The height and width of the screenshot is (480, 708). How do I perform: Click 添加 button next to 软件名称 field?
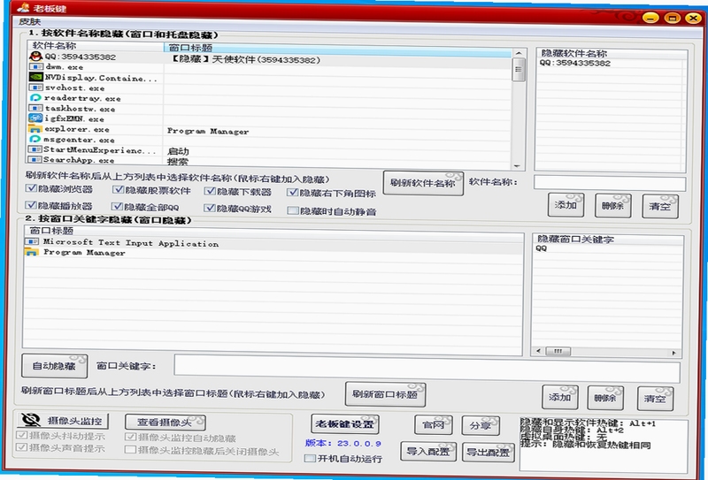coord(566,205)
